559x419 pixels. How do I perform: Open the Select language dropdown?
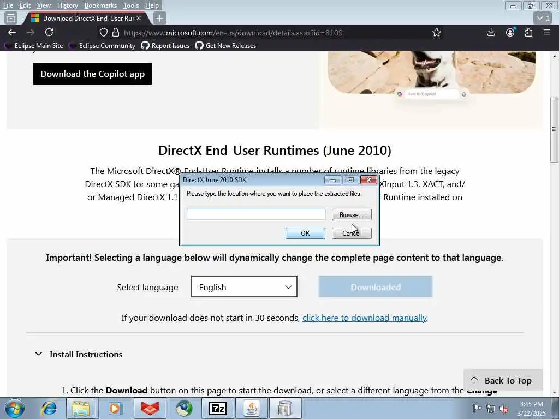click(x=244, y=287)
